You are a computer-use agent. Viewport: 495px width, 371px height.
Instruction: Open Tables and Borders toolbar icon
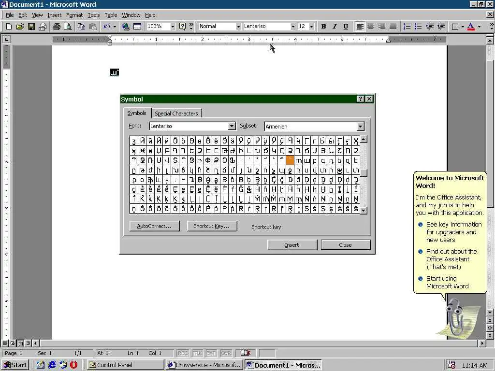click(x=137, y=27)
